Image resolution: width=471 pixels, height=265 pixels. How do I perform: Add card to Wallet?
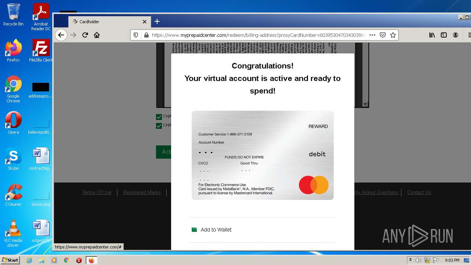pos(212,230)
